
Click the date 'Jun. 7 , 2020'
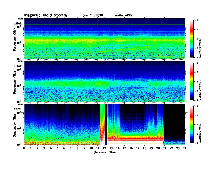pyautogui.click(x=93, y=16)
